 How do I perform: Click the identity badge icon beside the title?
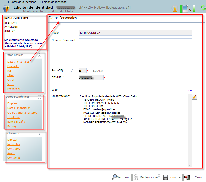(6, 8)
